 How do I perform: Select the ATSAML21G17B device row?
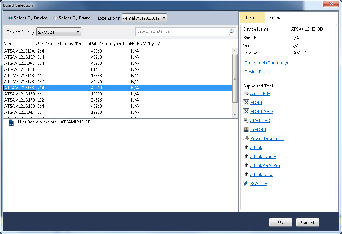118,100
